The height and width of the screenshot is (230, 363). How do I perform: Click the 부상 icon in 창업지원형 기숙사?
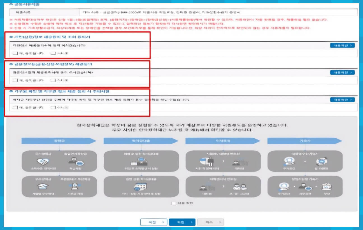[326, 187]
